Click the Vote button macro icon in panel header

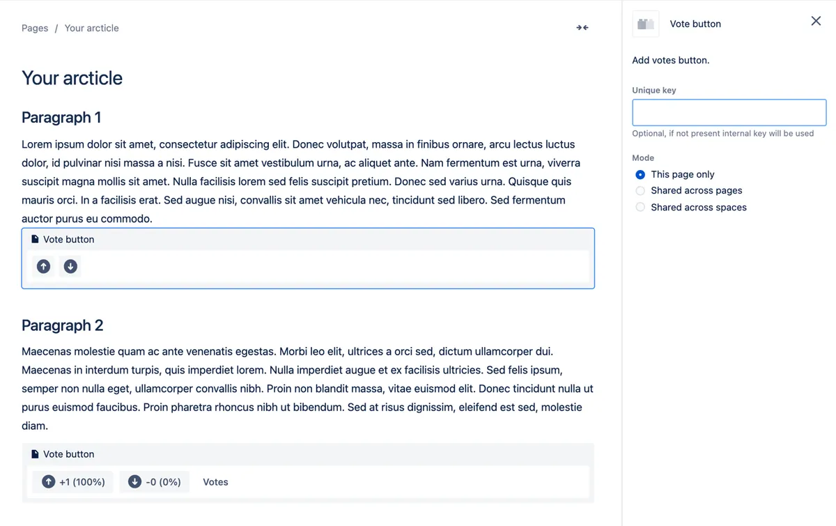tap(646, 24)
